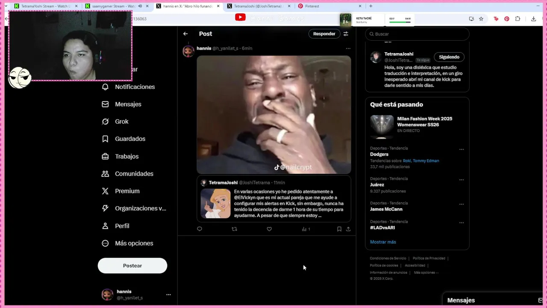
Task: Open hannis profile avatar on post
Action: (x=188, y=51)
